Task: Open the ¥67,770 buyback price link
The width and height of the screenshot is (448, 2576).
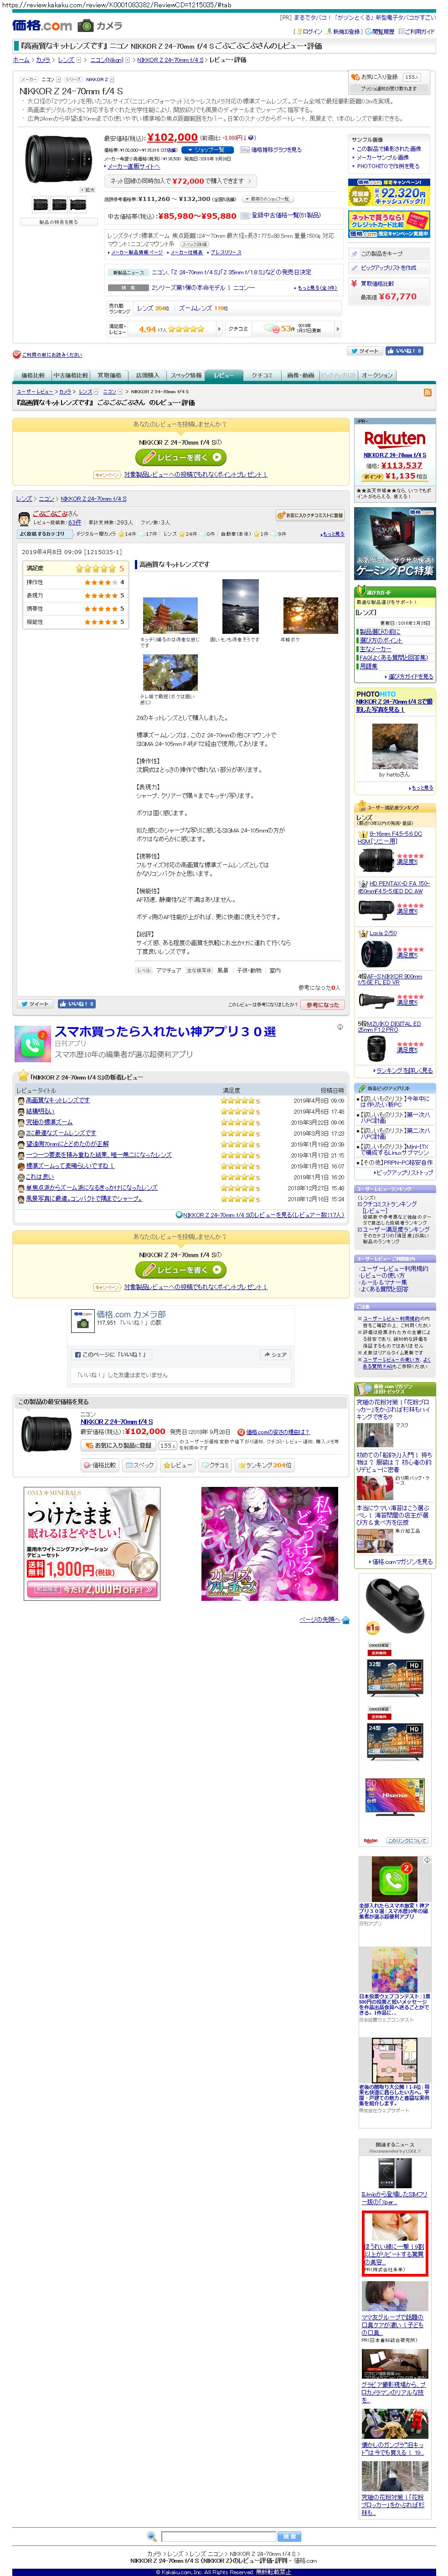Action: 397,296
